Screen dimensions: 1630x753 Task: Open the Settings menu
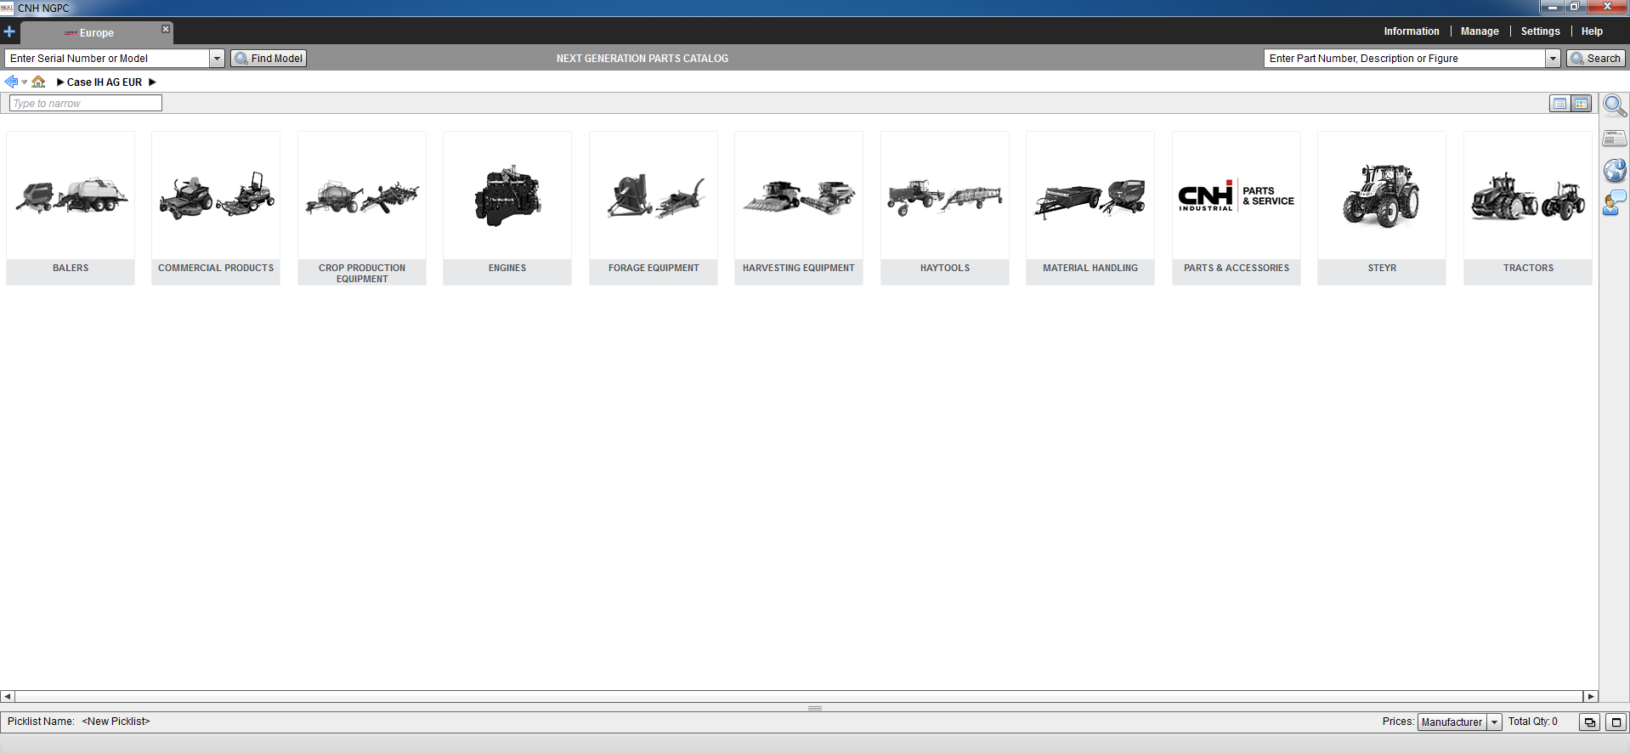(x=1540, y=31)
